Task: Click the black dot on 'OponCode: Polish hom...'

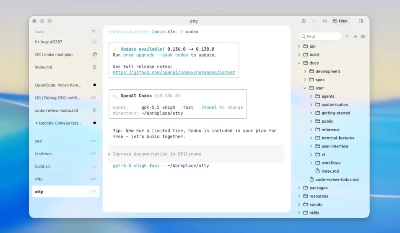Action: 95,85
